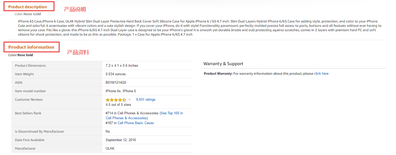396x155 pixels.
Task: Click the Warranty & Support heading
Action: click(x=223, y=64)
